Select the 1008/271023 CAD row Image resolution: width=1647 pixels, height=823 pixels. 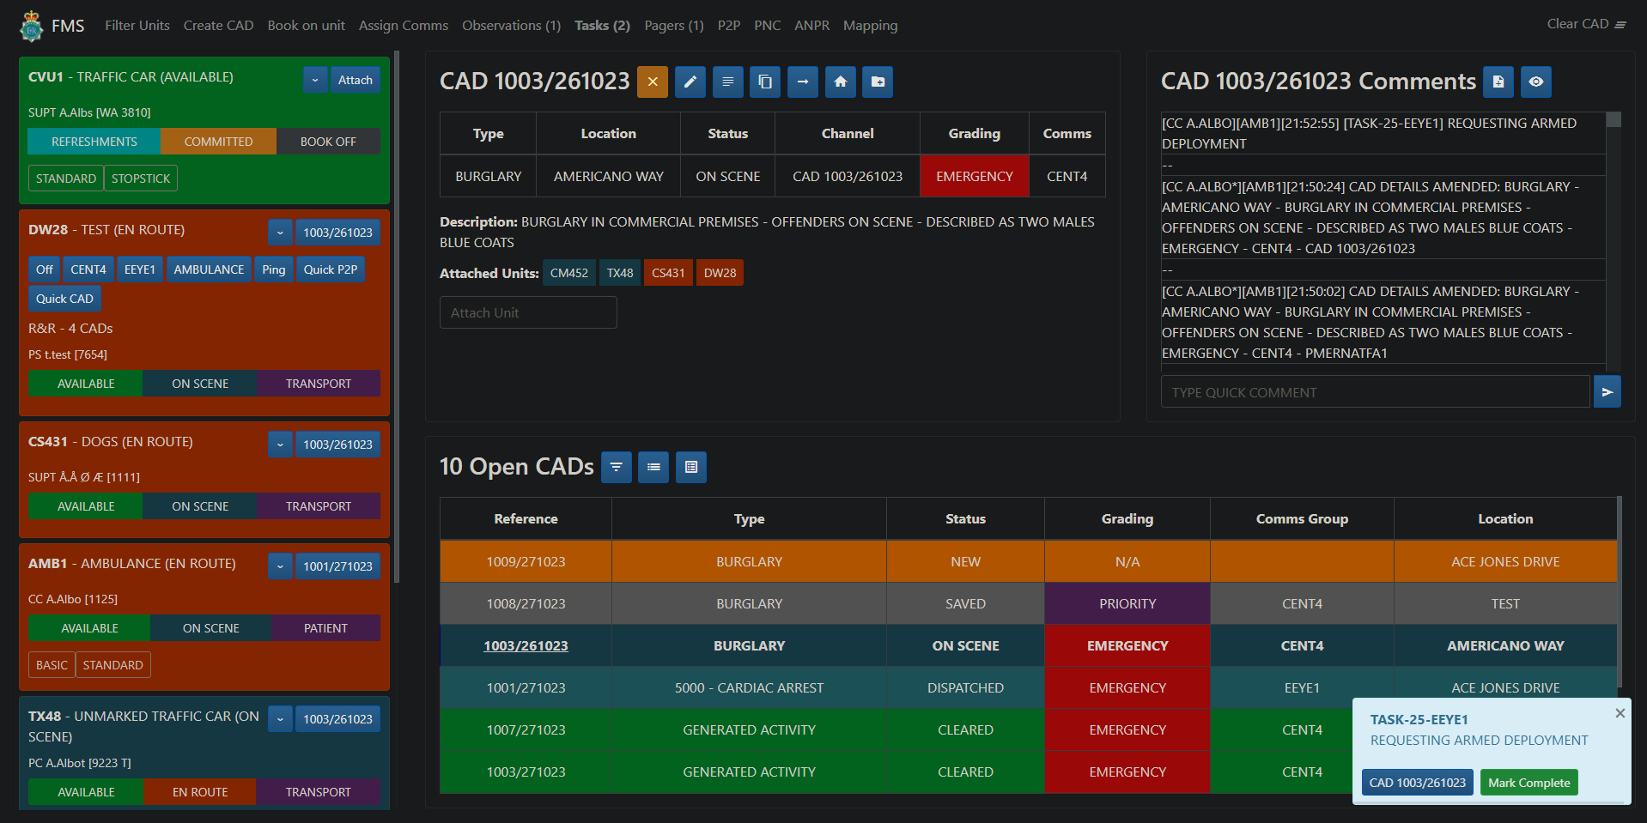click(1029, 603)
